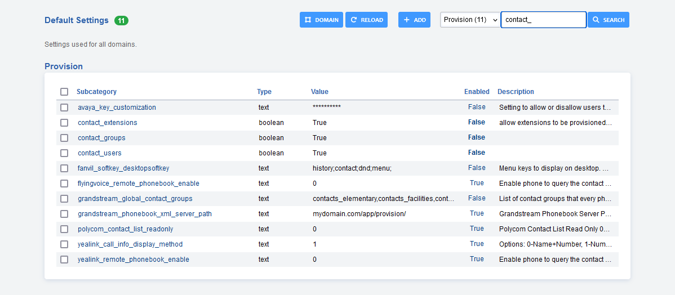Toggle Enabled True for yealink_call_info_display_method
The image size is (675, 295).
pyautogui.click(x=476, y=244)
